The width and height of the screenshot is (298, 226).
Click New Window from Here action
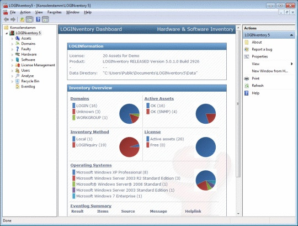pos(270,71)
